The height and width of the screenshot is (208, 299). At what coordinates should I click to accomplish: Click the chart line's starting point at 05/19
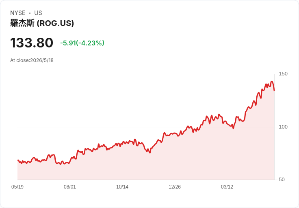[18, 160]
